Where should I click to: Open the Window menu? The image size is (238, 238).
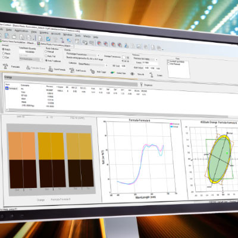[68, 34]
